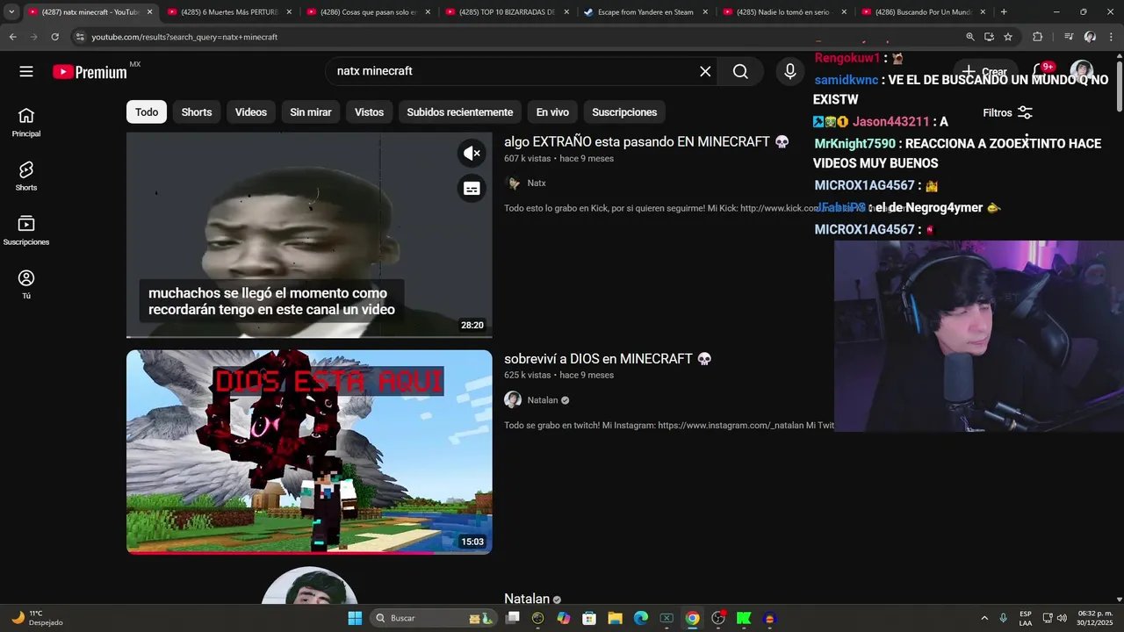Switch to 'Nadie lo tomó en serio' tab

click(x=785, y=12)
